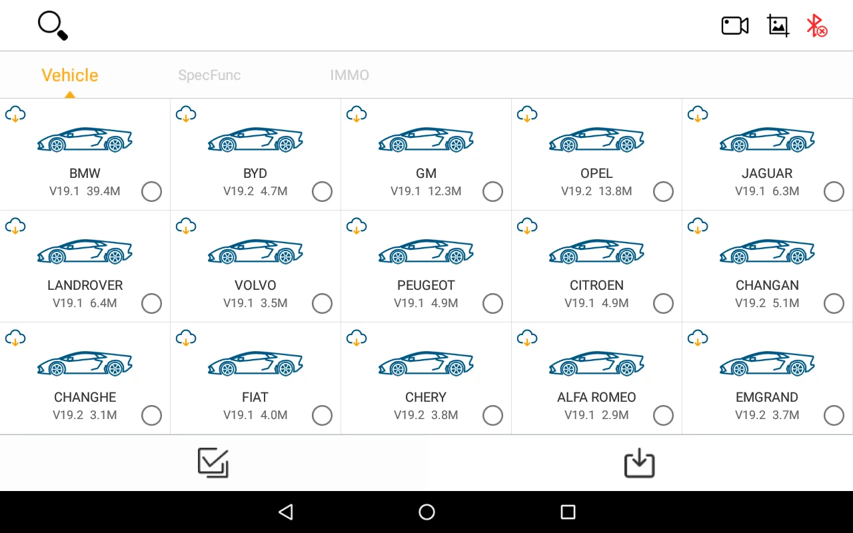The image size is (853, 533).
Task: Select the FIAT radio button
Action: (x=322, y=415)
